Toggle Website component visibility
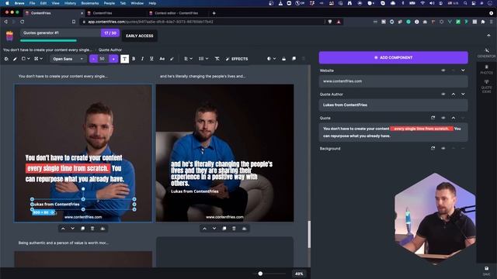Image resolution: width=497 pixels, height=279 pixels. pyautogui.click(x=443, y=71)
